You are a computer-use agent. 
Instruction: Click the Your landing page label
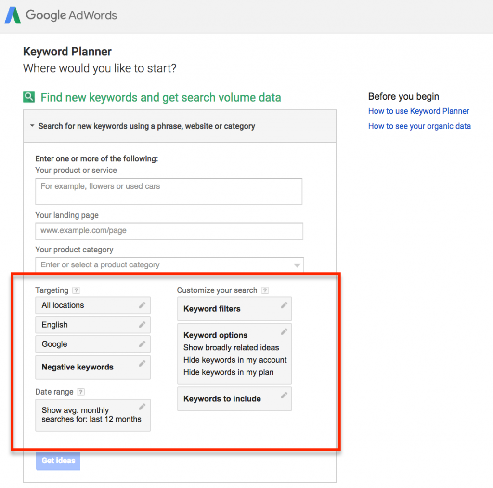point(67,215)
